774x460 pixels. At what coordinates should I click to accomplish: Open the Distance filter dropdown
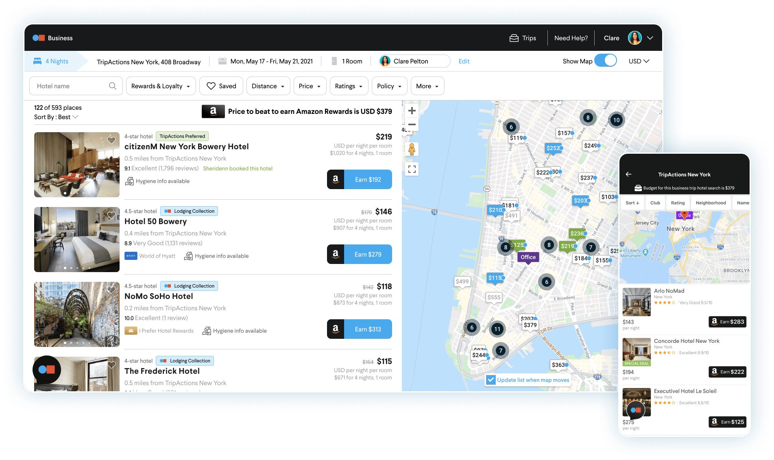268,86
